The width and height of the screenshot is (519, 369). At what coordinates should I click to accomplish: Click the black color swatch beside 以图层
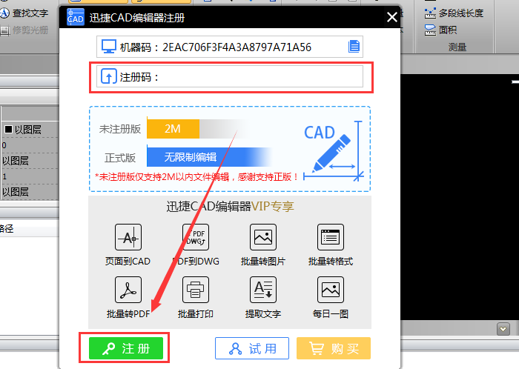click(x=8, y=129)
